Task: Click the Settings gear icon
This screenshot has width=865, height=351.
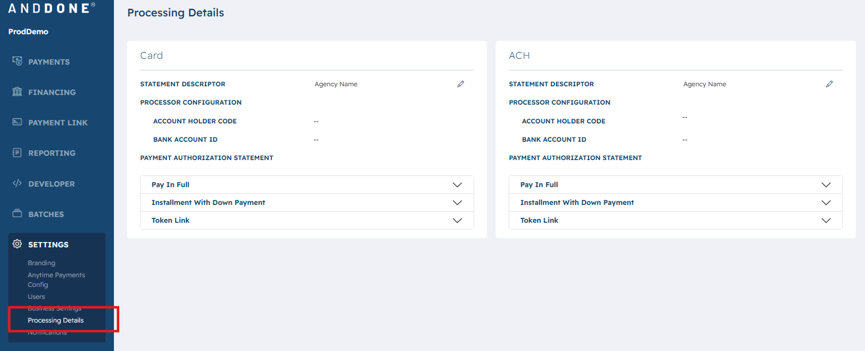Action: (x=17, y=244)
